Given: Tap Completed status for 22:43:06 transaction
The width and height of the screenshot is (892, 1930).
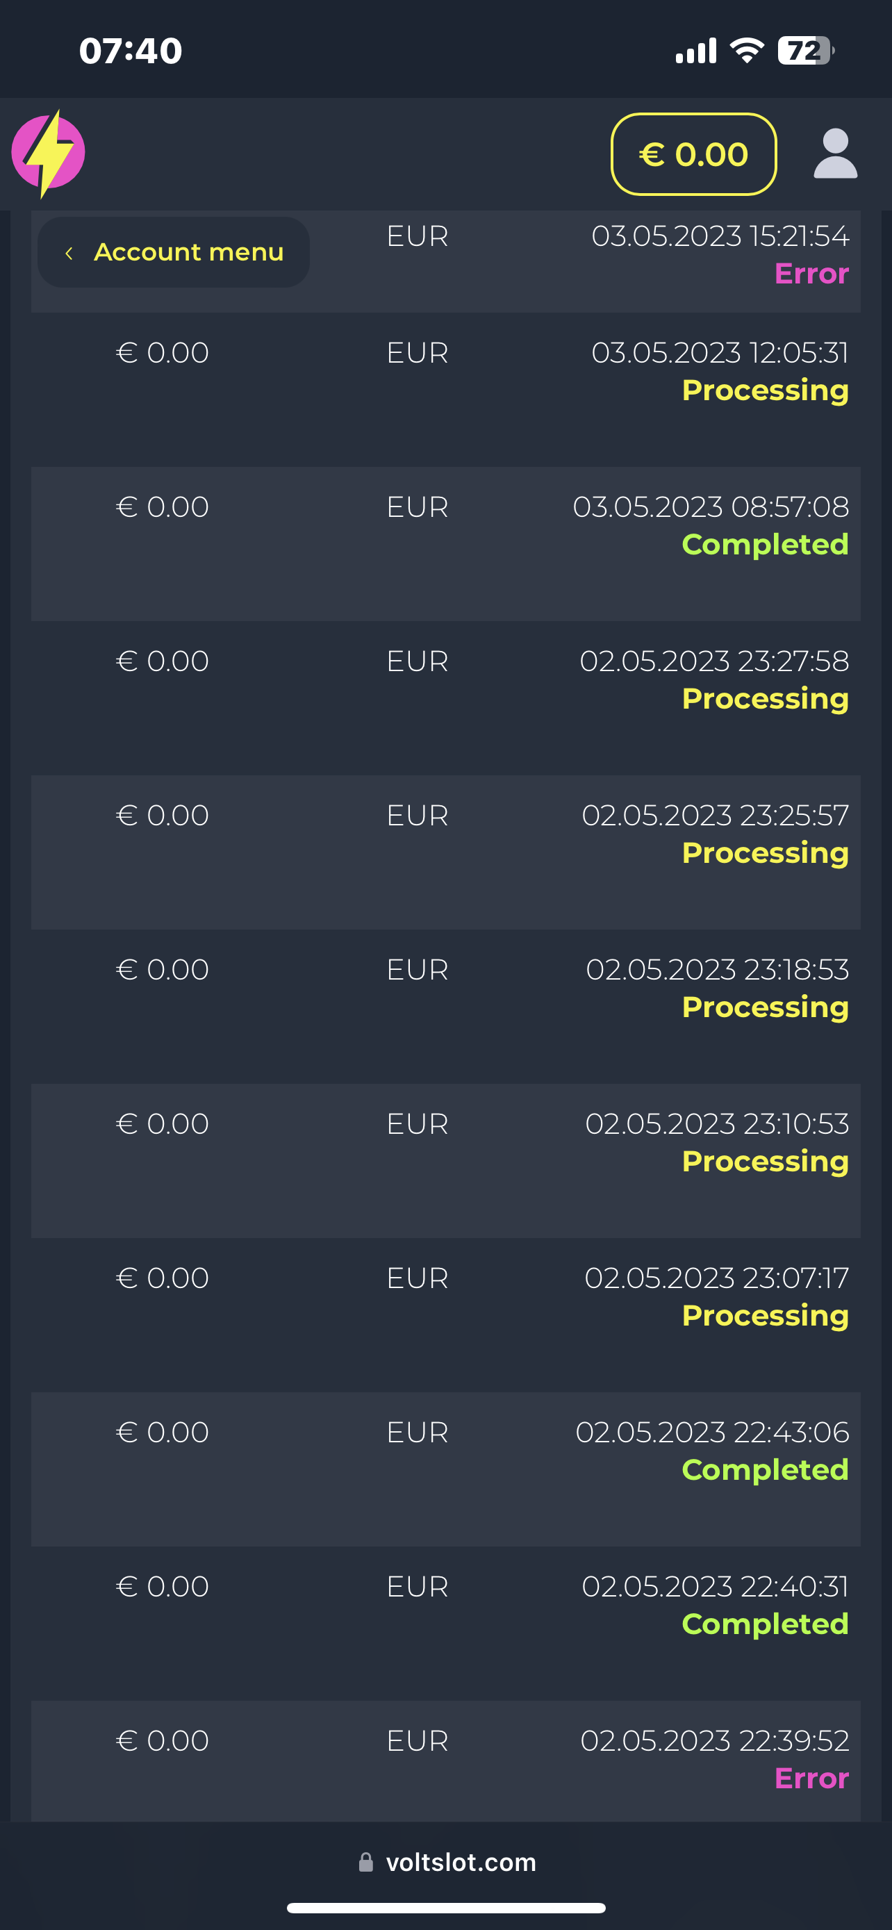Looking at the screenshot, I should [x=765, y=1470].
